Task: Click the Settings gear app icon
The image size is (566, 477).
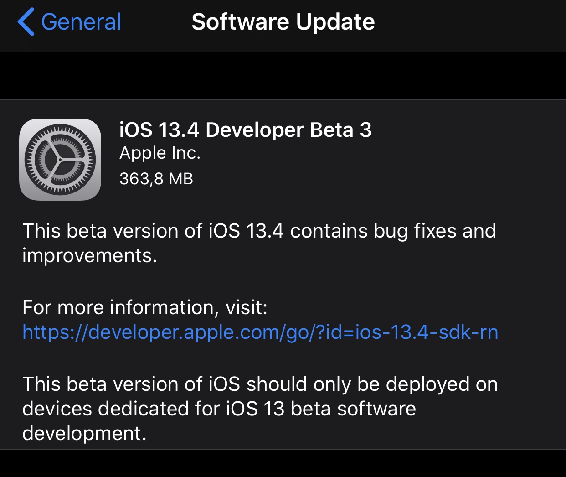Action: [60, 160]
